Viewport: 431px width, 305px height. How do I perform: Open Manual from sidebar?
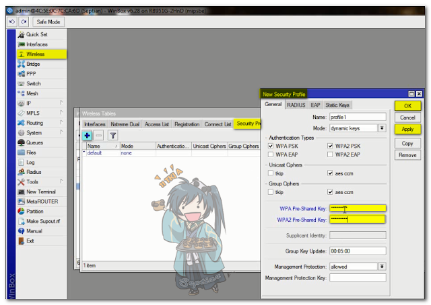coord(42,231)
